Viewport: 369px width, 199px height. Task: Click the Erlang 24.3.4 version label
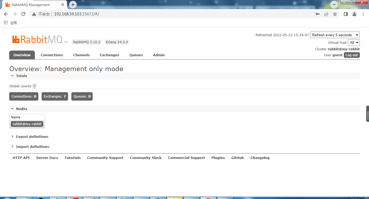pyautogui.click(x=117, y=42)
